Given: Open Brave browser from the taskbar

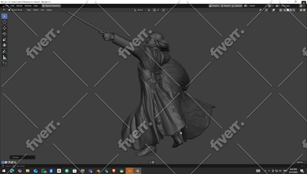Looking at the screenshot, I should (x=114, y=171).
